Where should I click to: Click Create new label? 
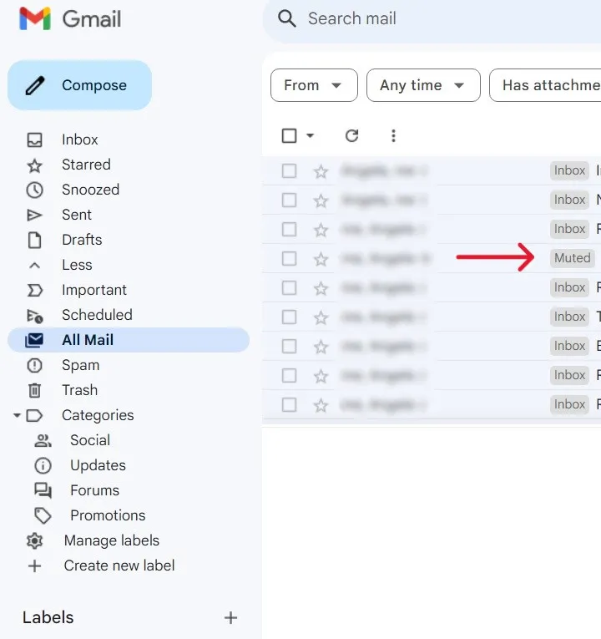coord(119,565)
